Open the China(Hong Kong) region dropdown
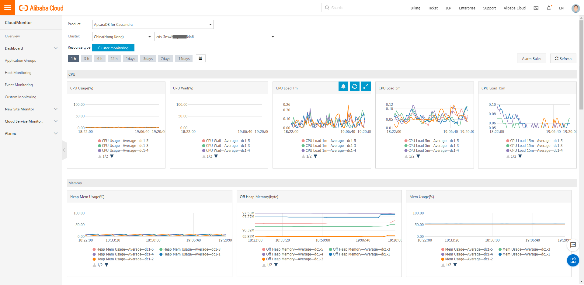584x285 pixels. tap(123, 36)
